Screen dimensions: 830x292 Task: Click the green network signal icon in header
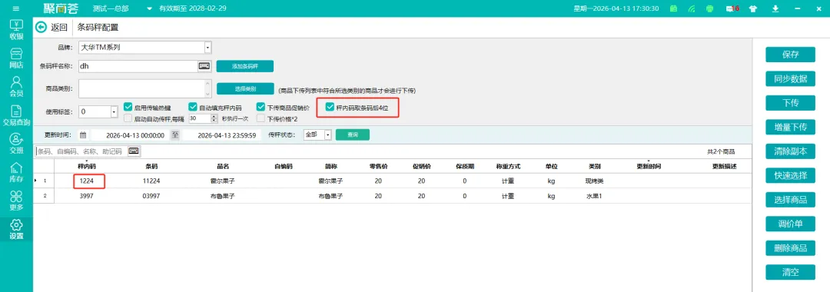tap(692, 9)
